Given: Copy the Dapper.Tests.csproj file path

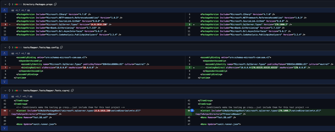Looking at the screenshot, I should (x=73, y=91).
